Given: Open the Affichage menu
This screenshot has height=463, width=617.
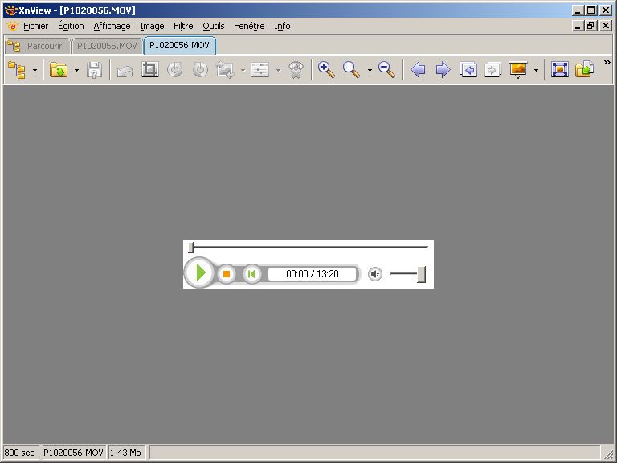Looking at the screenshot, I should (112, 26).
